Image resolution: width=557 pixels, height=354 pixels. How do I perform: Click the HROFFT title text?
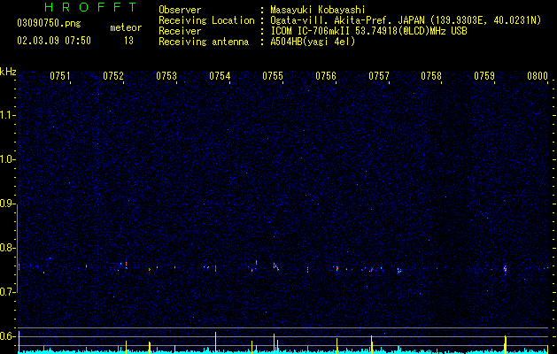[x=90, y=7]
